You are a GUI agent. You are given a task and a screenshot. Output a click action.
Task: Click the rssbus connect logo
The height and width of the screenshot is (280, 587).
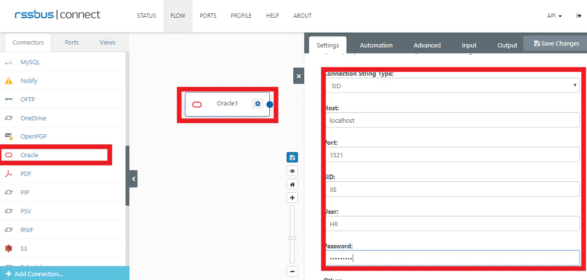pyautogui.click(x=58, y=15)
